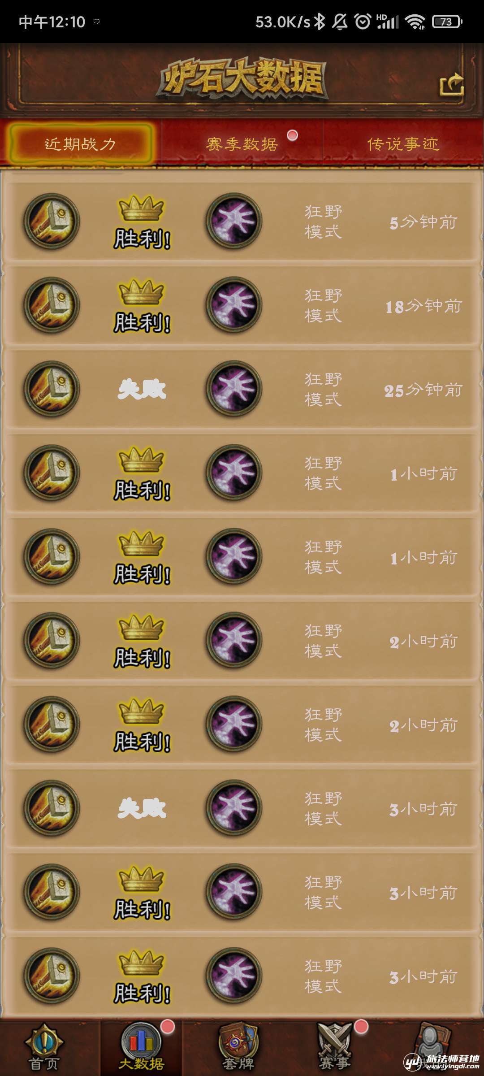The height and width of the screenshot is (1076, 484).
Task: Tap the crown icon in 5分钟前 victory row
Action: [x=141, y=208]
